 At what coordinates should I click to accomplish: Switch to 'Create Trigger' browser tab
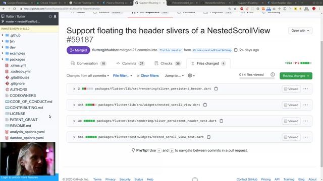coord(50,3)
